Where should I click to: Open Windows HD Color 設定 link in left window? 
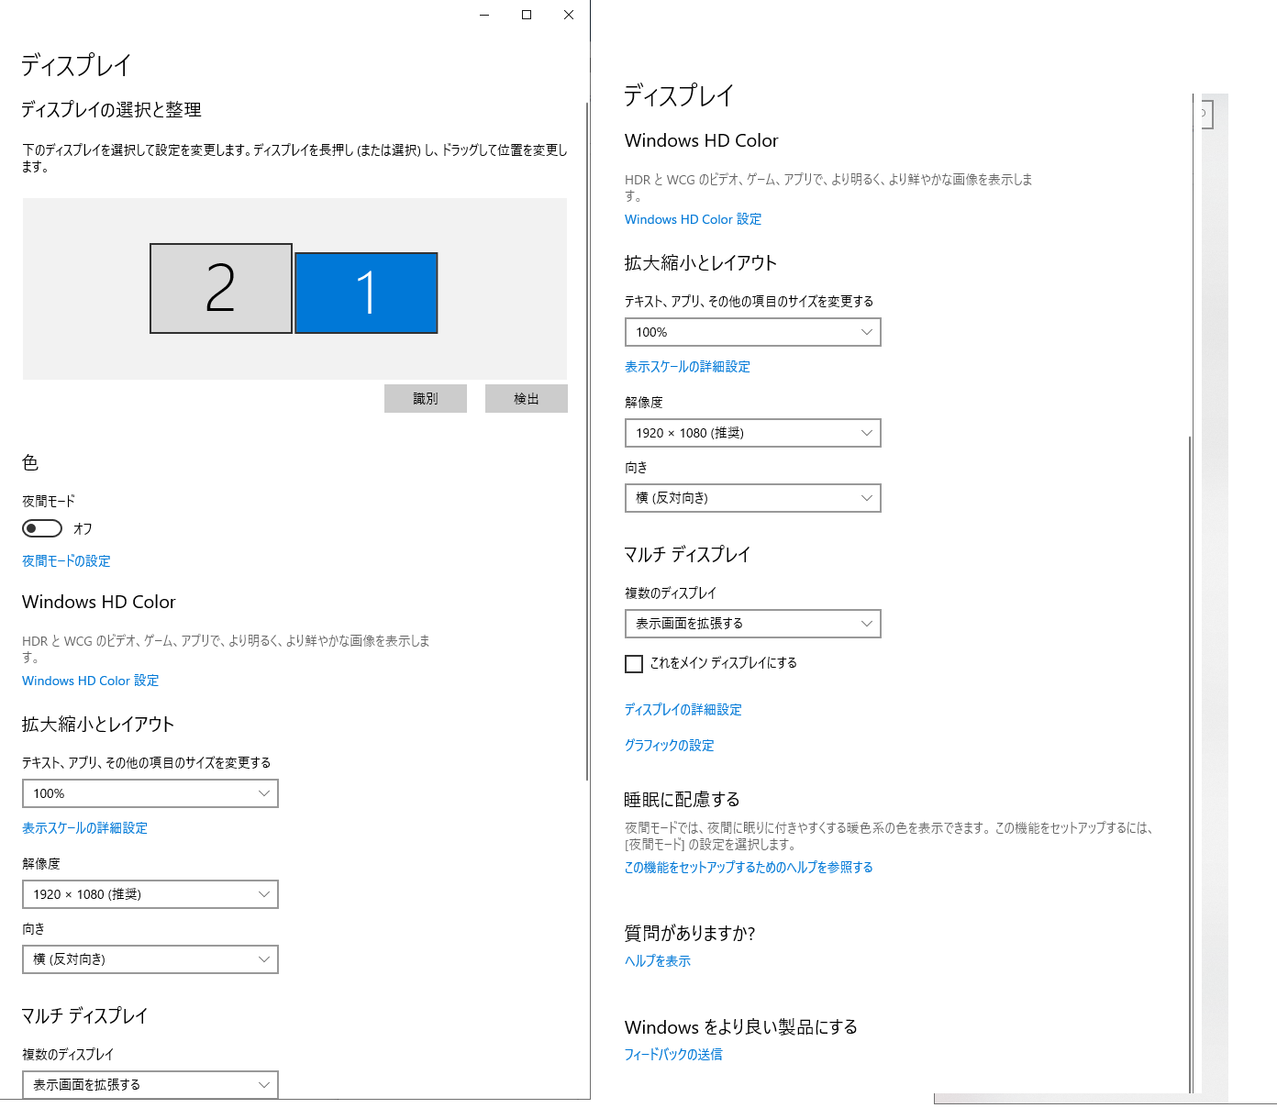tap(91, 681)
